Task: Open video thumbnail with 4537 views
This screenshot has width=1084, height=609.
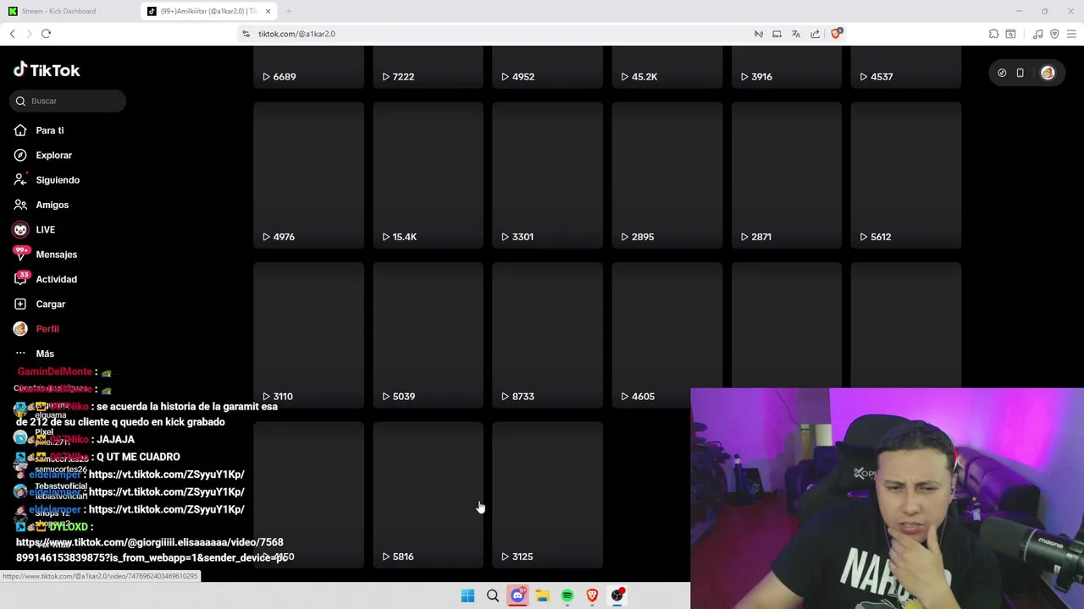Action: click(906, 67)
